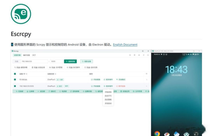Click the 返回键 back control
Viewport: 210px width, 136px height.
pos(41,91)
